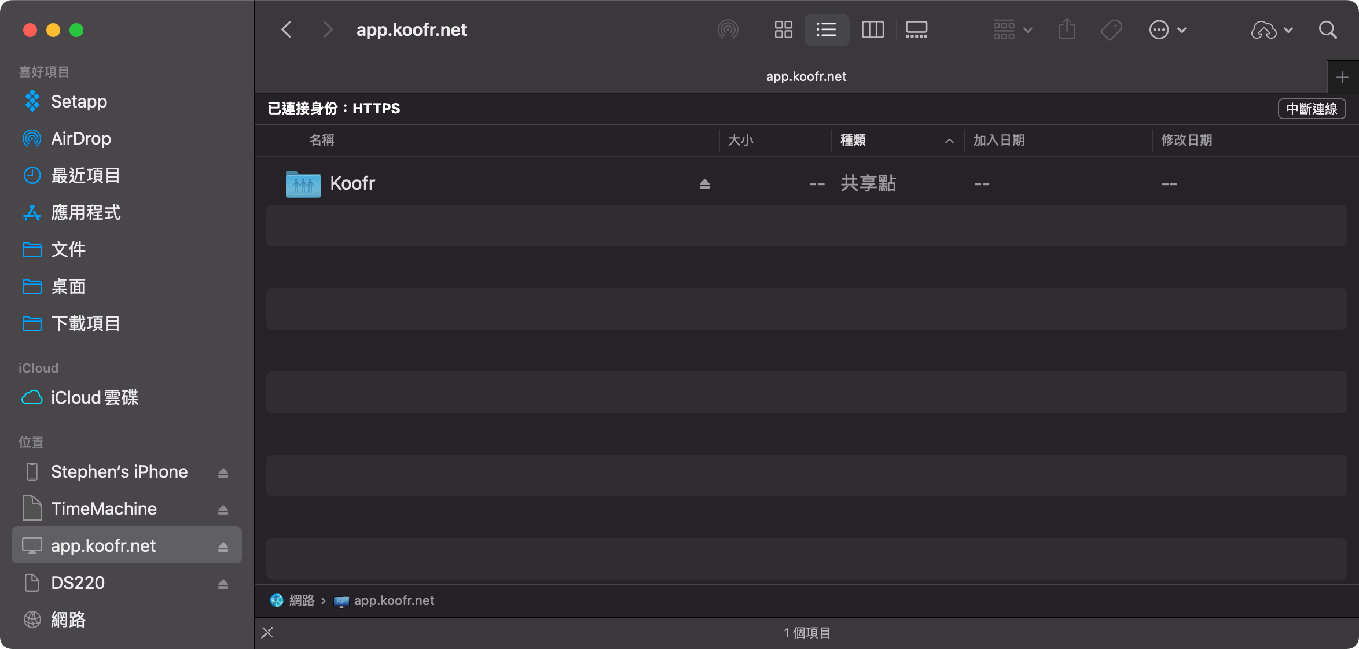Switch to list view
Viewport: 1359px width, 649px height.
coord(827,30)
